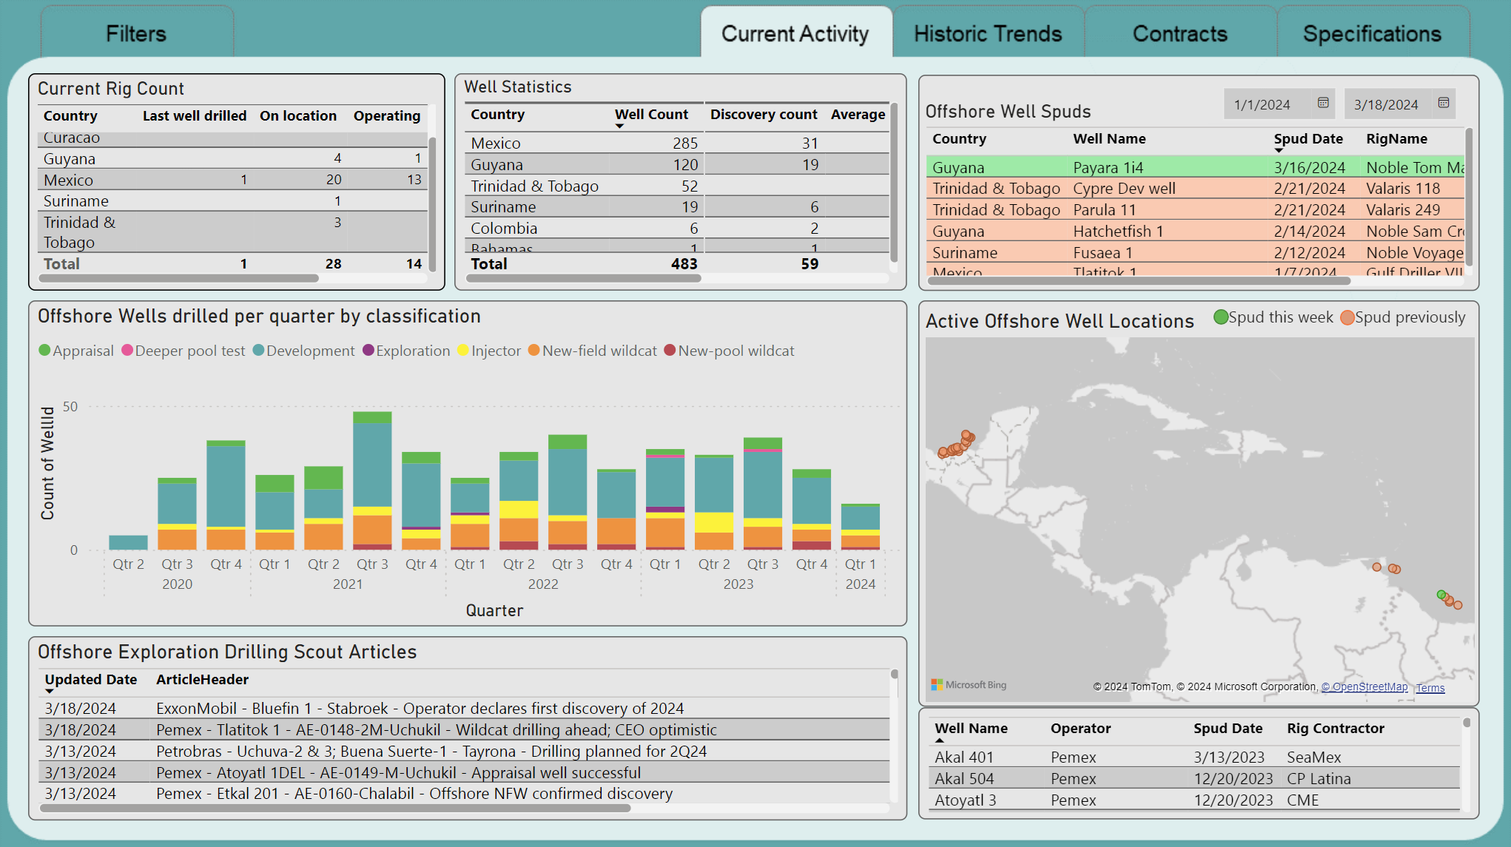The image size is (1511, 847).
Task: Click Updated Date sort indicator in articles
Action: pos(50,692)
